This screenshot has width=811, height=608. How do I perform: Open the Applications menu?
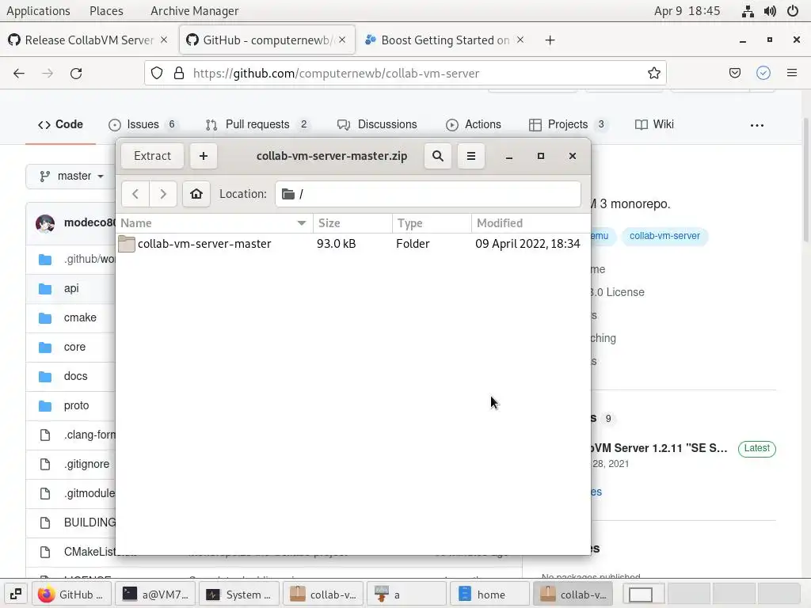(x=38, y=11)
